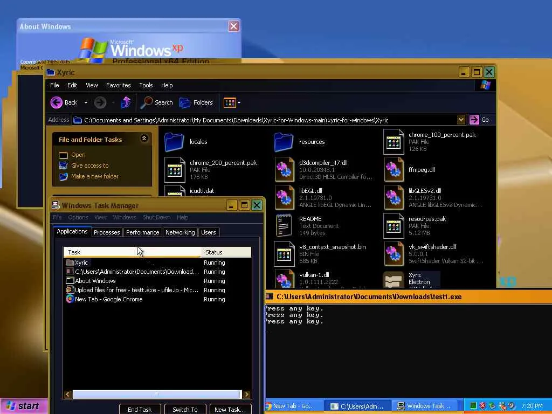The width and height of the screenshot is (552, 414).
Task: Select d3dcompiler_47.dll file icon
Action: 285,170
